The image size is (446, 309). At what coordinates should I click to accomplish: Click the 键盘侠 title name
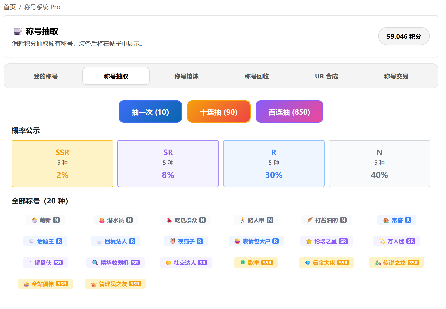(x=43, y=263)
